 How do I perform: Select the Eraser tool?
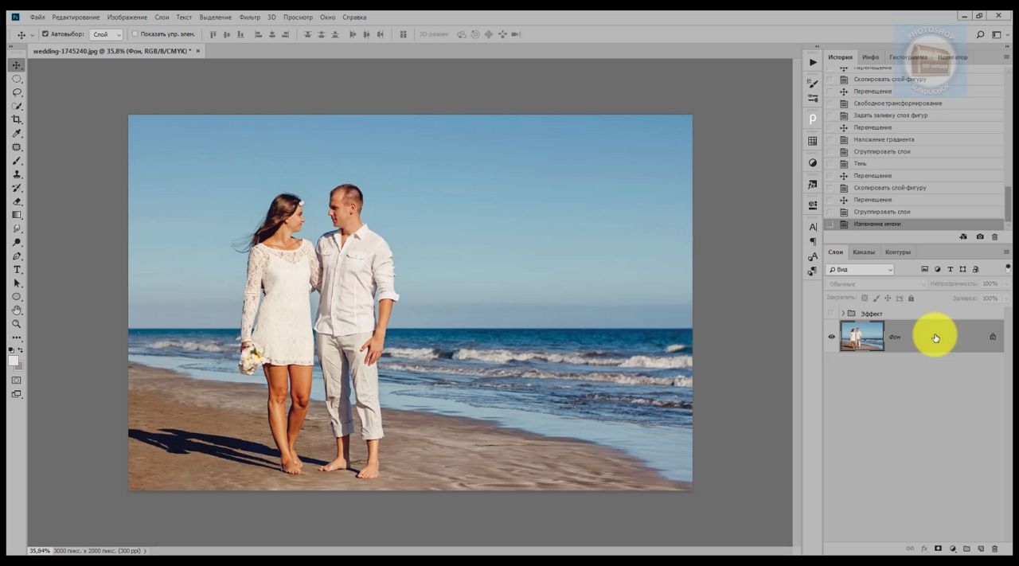coord(17,201)
